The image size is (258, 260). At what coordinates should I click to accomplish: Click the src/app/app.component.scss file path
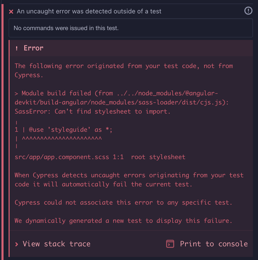[x=62, y=157]
